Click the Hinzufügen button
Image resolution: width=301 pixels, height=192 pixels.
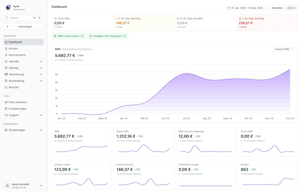pyautogui.click(x=23, y=26)
